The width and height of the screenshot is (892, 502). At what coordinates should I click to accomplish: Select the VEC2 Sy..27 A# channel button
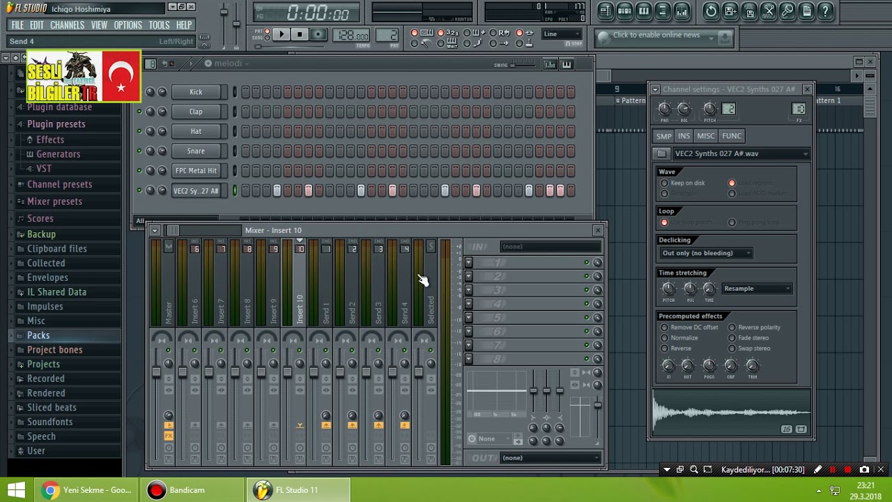click(x=196, y=190)
